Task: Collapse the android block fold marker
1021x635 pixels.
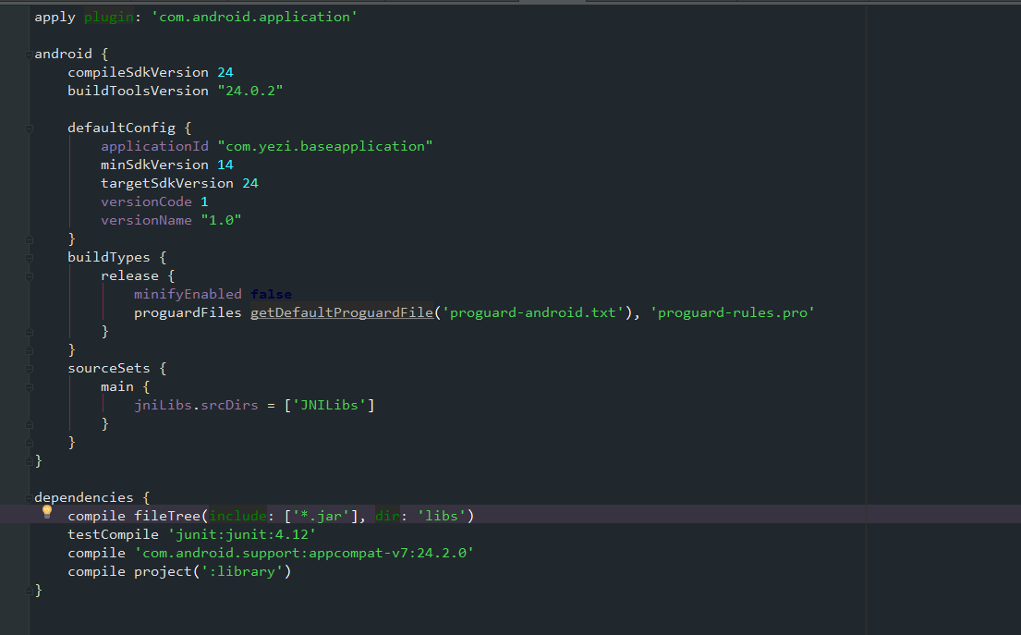Action: coord(30,54)
